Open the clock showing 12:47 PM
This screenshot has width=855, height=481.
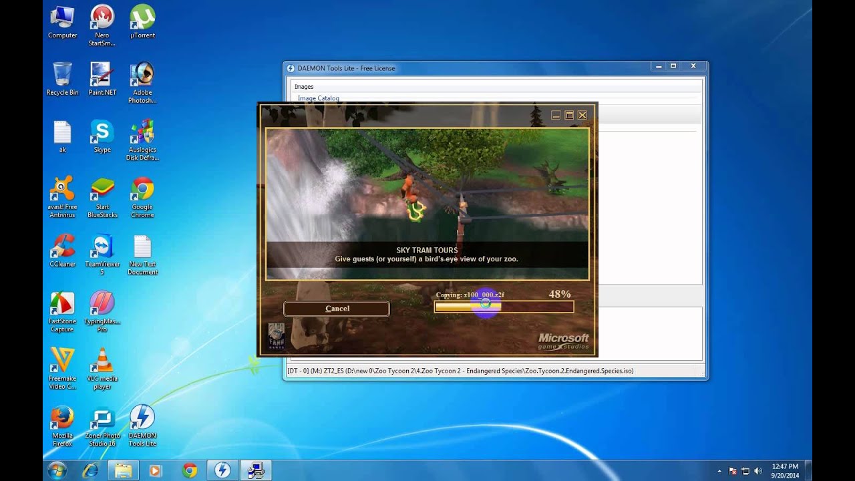[x=784, y=470]
